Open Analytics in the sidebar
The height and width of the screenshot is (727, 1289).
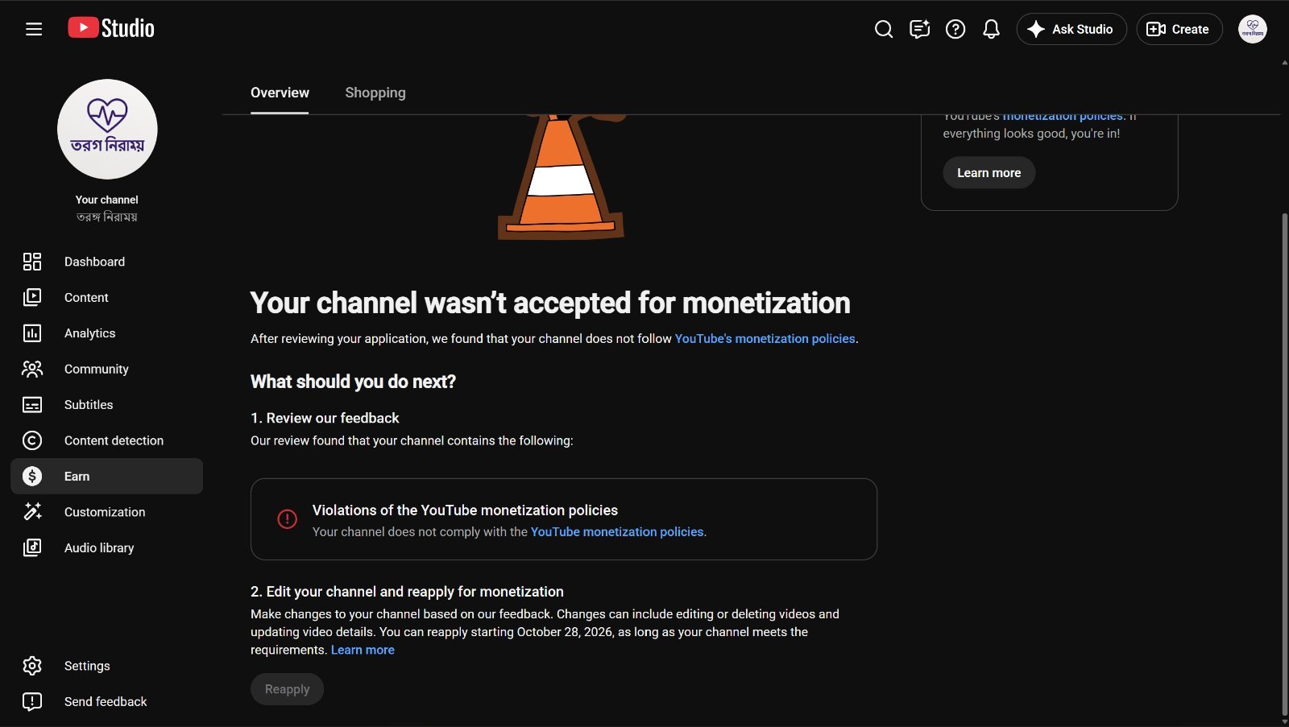point(107,333)
